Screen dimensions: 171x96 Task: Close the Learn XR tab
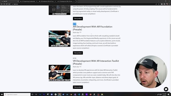click(18, 1)
